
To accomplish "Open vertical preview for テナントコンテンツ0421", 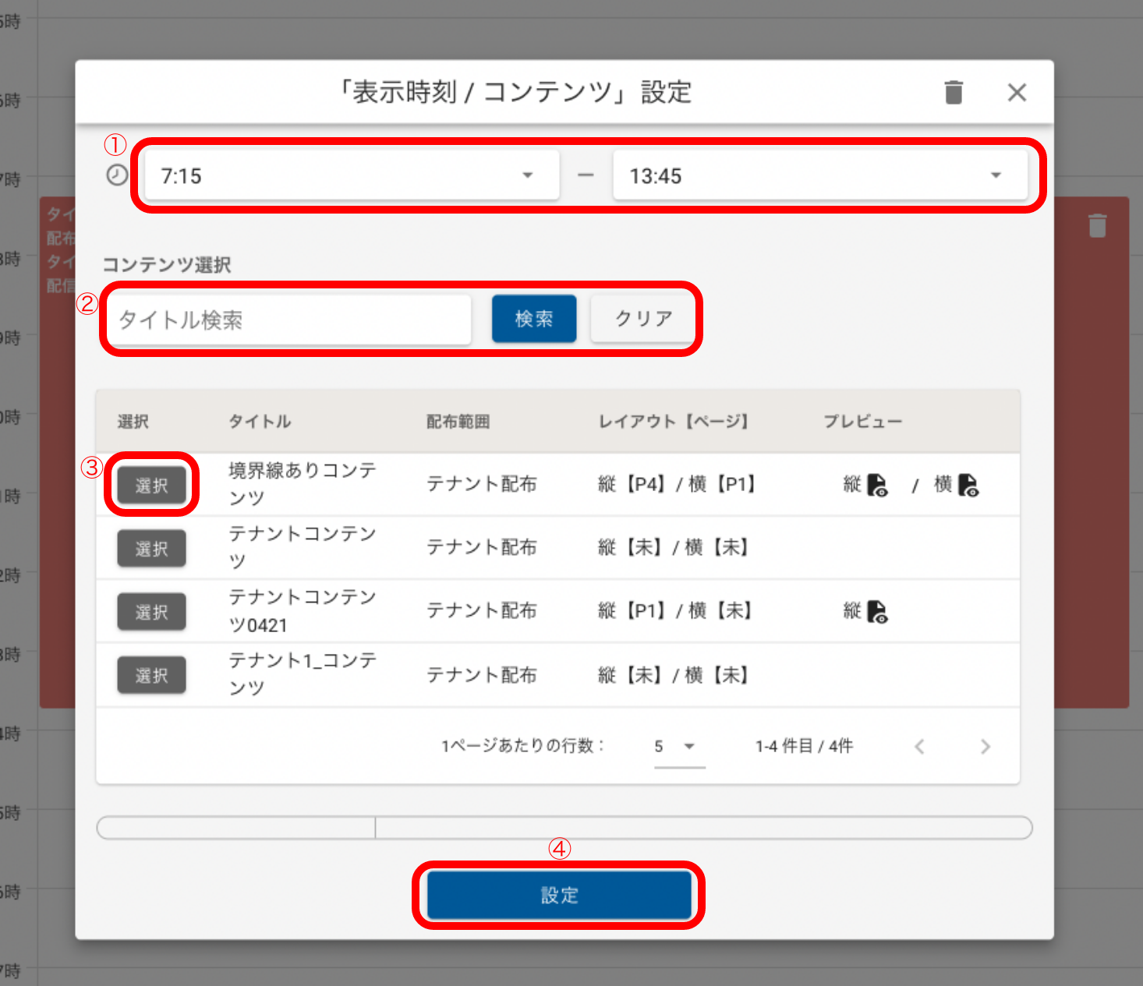I will click(x=878, y=612).
